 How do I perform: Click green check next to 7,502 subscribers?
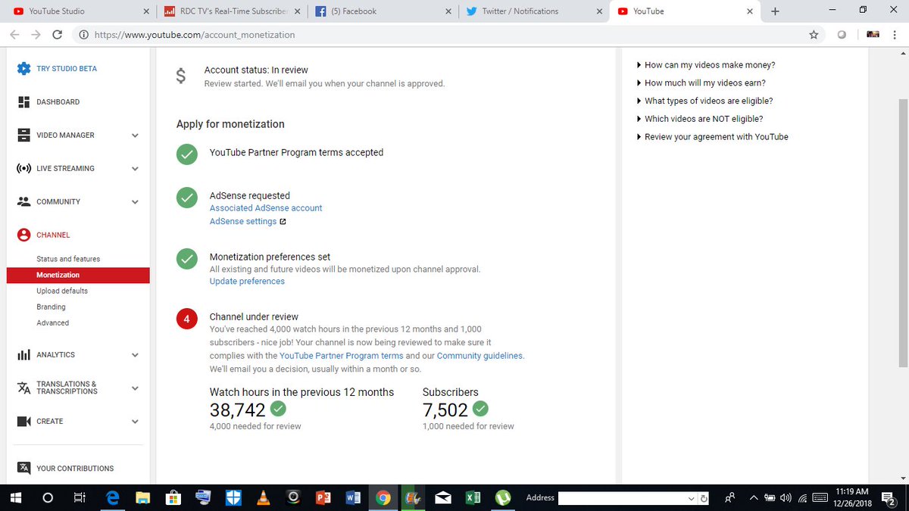[480, 409]
